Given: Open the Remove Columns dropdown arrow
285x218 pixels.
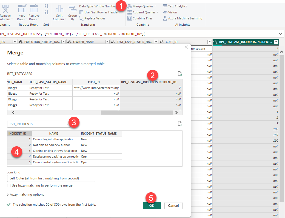Looking at the screenshot, I should [x=12, y=19].
